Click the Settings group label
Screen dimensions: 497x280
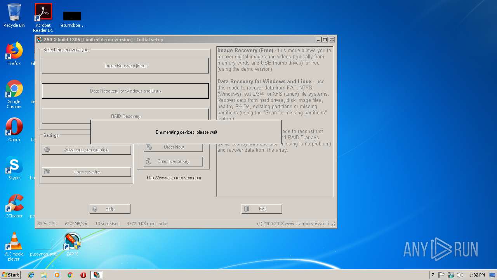51,135
